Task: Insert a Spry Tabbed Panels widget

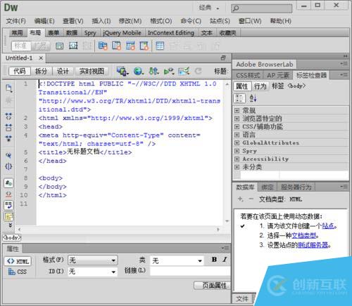Action: click(117, 46)
